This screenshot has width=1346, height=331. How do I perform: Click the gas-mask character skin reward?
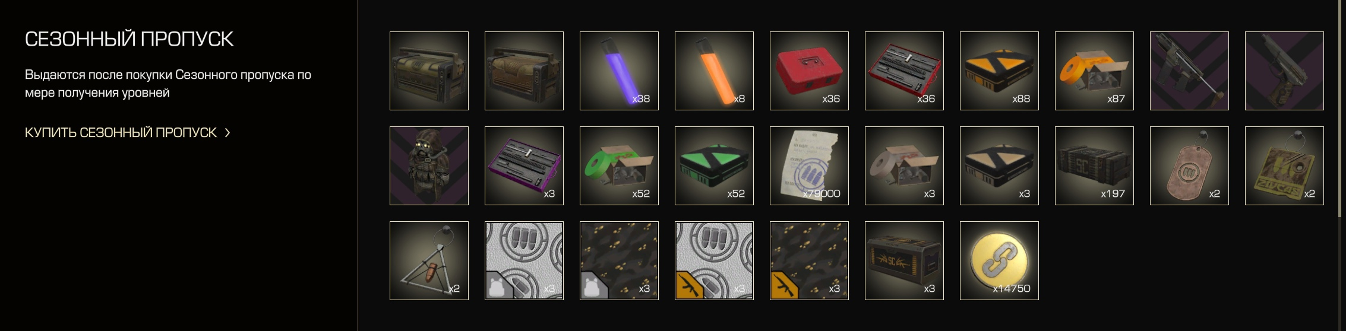point(429,165)
